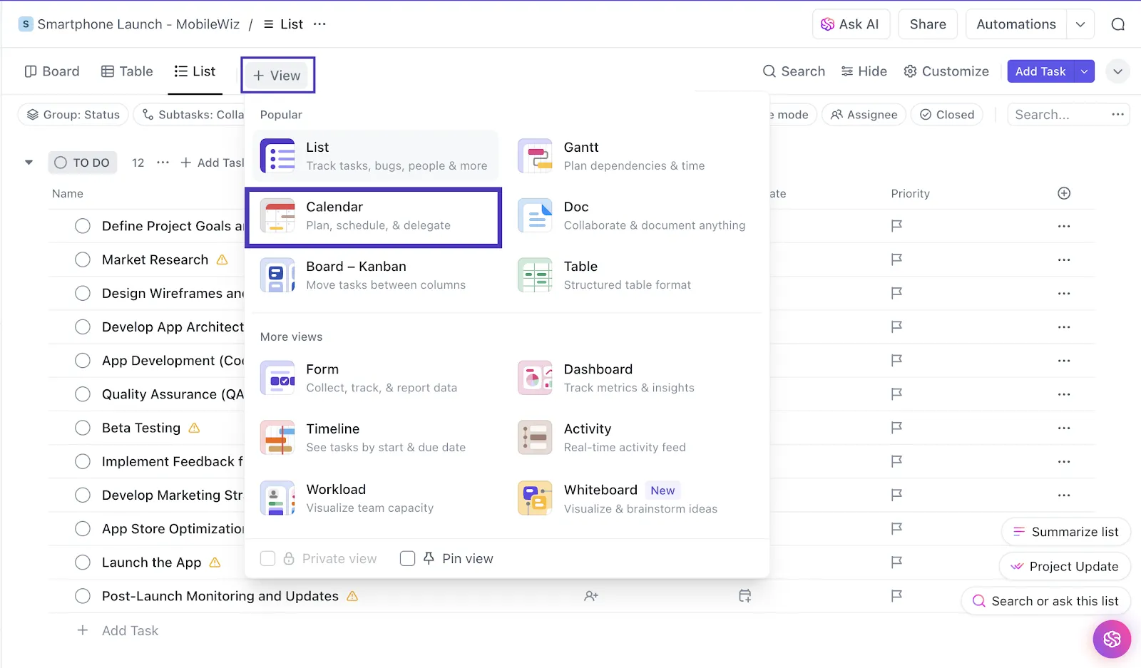The image size is (1141, 668).
Task: Open the ellipsis menu in the search field
Action: 1117,115
